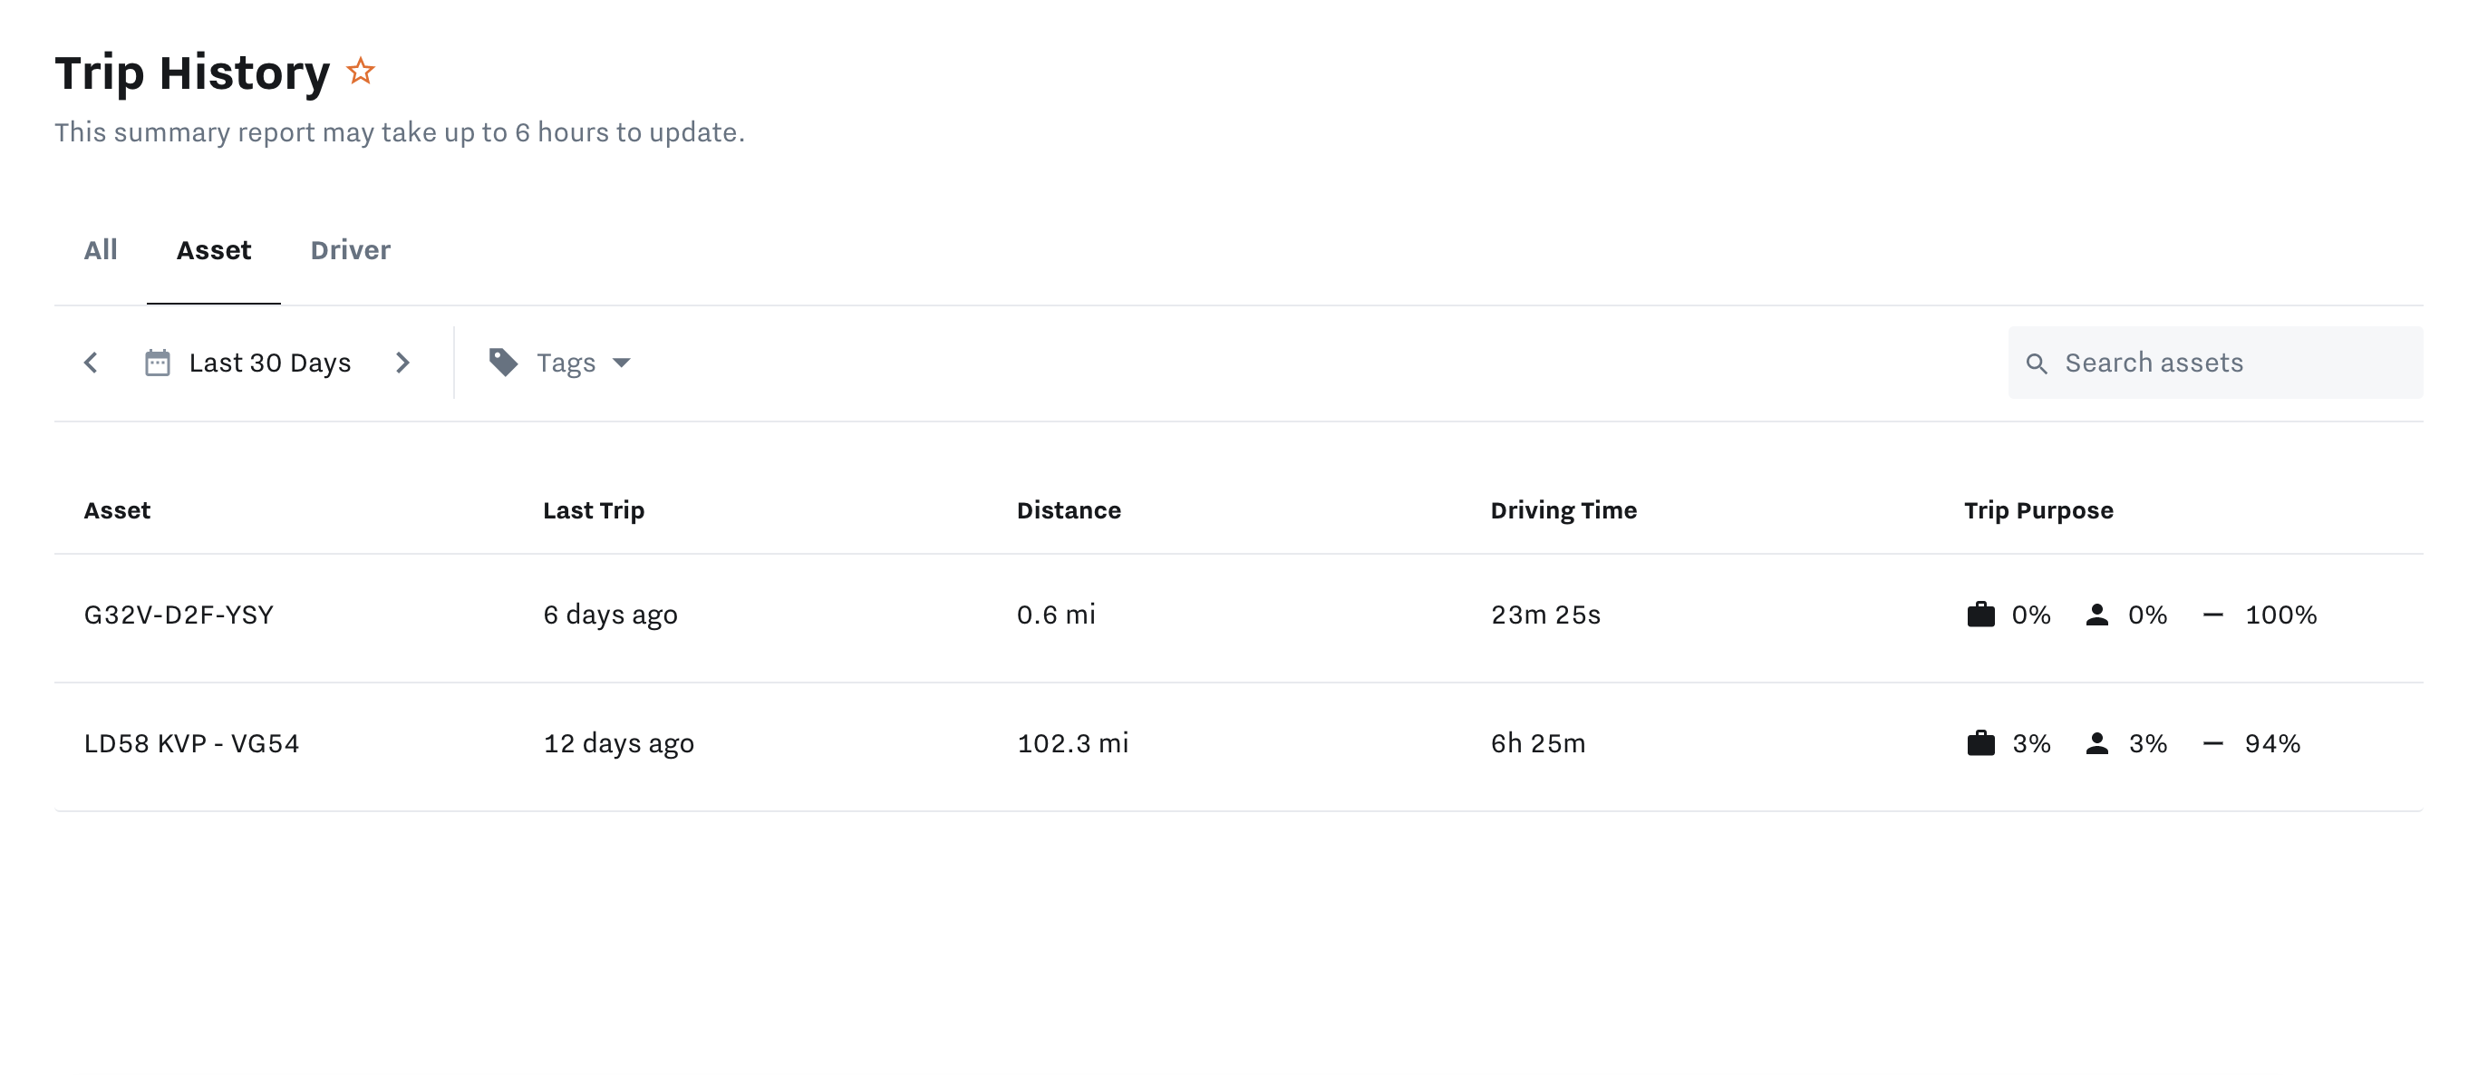
Task: Click the person icon in the LD58 KVP row
Action: (x=2097, y=743)
